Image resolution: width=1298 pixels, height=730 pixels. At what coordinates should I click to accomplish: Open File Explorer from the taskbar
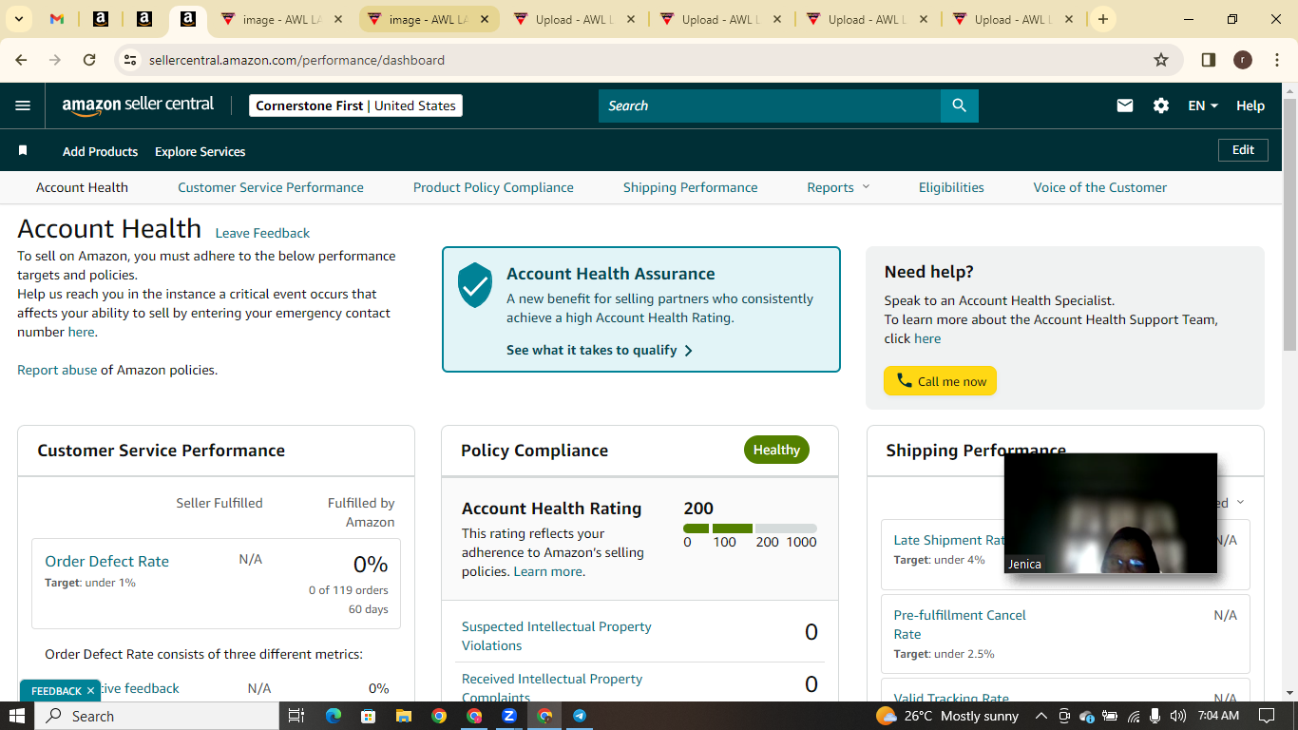tap(404, 716)
